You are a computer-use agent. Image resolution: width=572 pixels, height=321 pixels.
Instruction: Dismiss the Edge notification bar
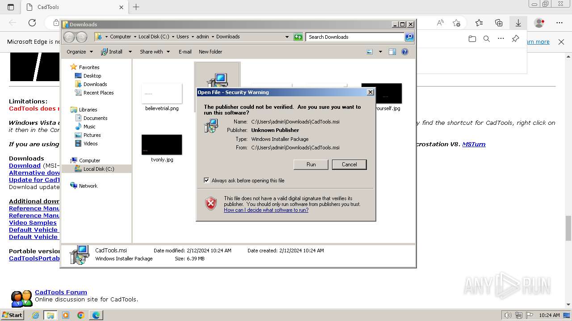[x=561, y=42]
